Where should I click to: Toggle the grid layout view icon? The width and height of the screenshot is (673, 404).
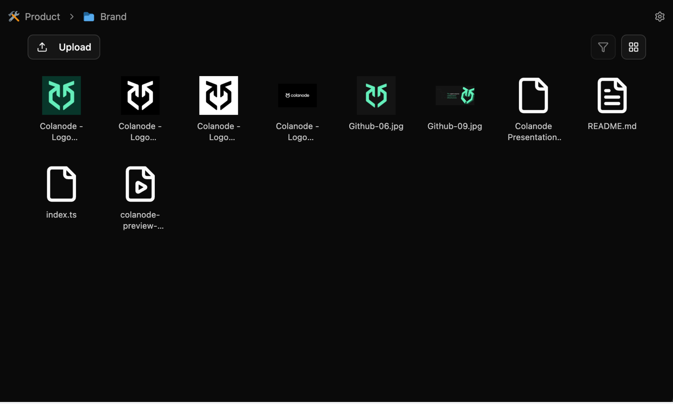[633, 47]
